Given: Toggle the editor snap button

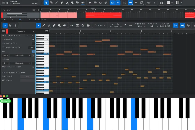Looking at the screenshot, I should click(x=175, y=25).
